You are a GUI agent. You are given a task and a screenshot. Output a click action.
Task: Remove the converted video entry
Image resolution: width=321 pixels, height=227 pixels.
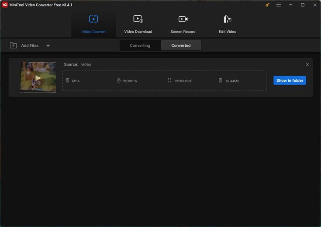[x=307, y=64]
